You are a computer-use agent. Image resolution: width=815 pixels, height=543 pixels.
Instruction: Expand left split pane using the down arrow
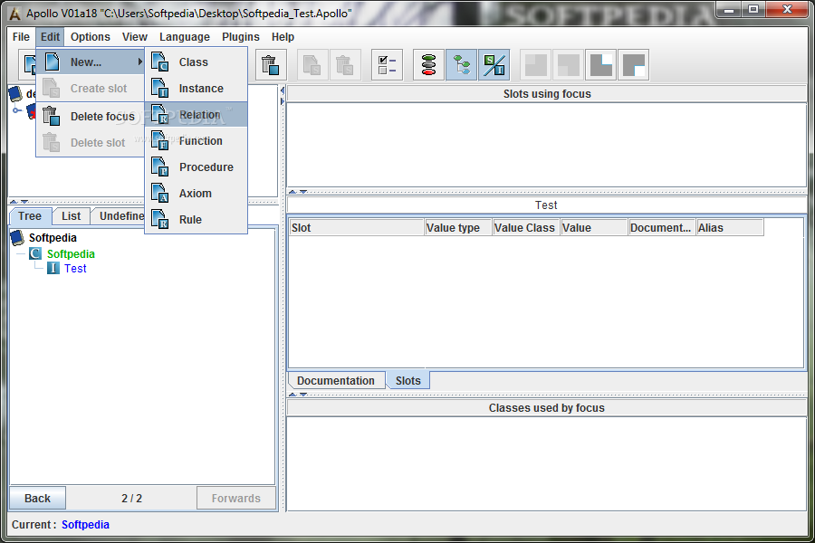coord(24,202)
